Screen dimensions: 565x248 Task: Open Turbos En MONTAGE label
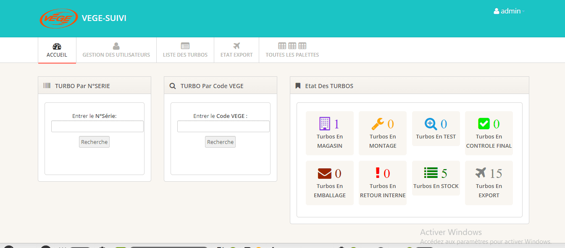pyautogui.click(x=383, y=141)
